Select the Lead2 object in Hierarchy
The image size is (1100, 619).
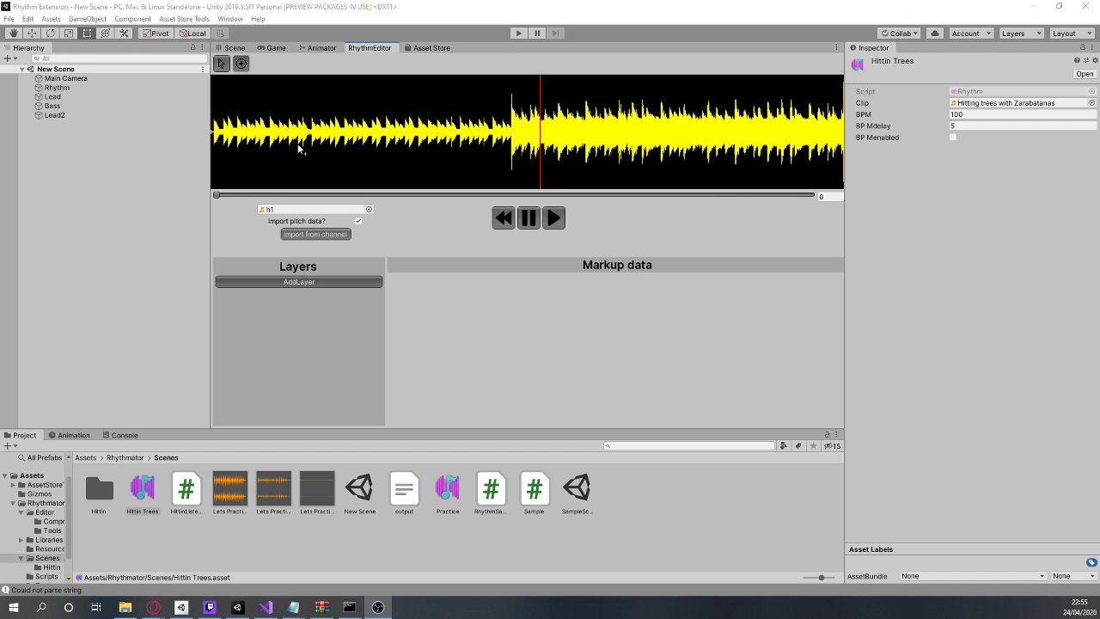coord(54,115)
